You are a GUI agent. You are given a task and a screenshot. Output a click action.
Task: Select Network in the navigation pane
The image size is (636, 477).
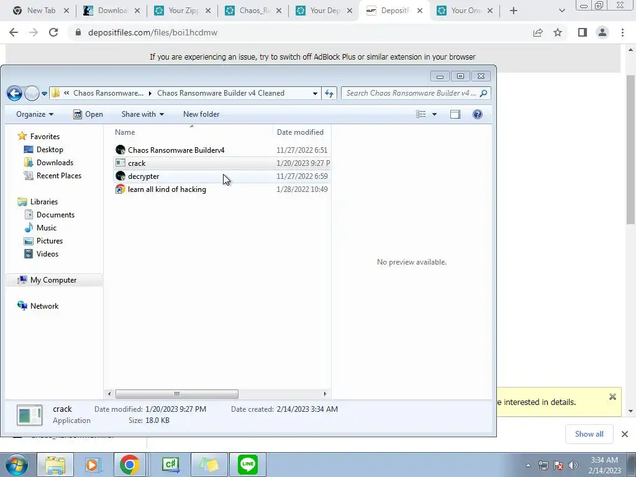pos(44,306)
